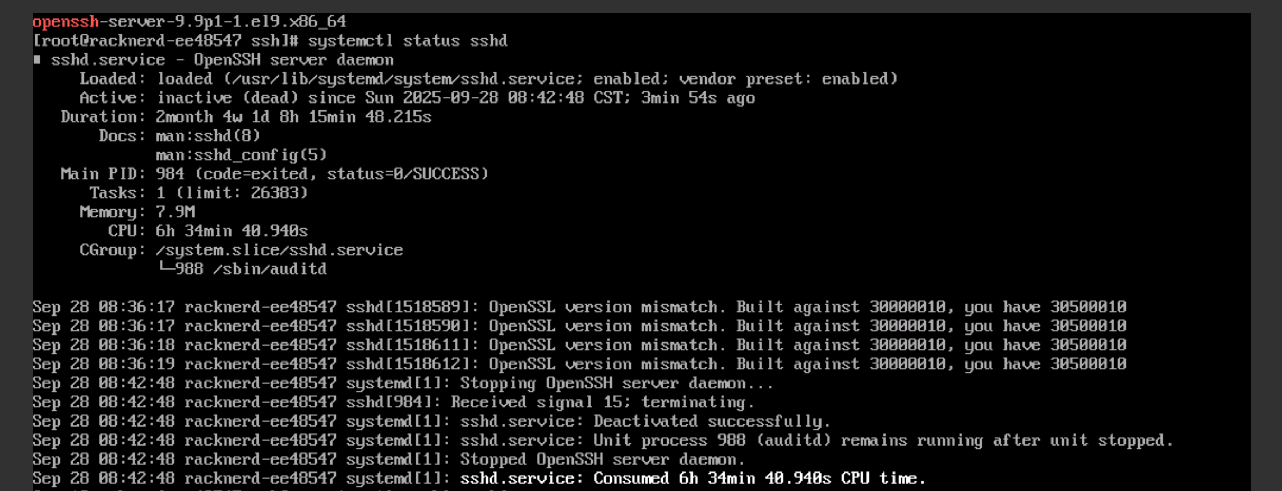The image size is (1282, 491).
Task: Click the Duration value line
Action: [293, 117]
